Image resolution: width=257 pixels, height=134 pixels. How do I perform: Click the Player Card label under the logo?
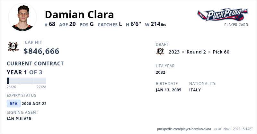click(236, 24)
